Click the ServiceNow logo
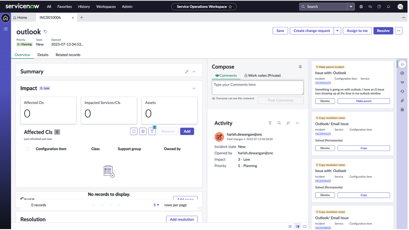 point(22,6)
